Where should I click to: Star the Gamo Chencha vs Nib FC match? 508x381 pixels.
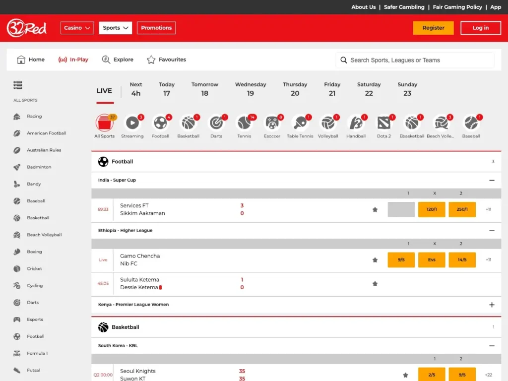(x=375, y=260)
